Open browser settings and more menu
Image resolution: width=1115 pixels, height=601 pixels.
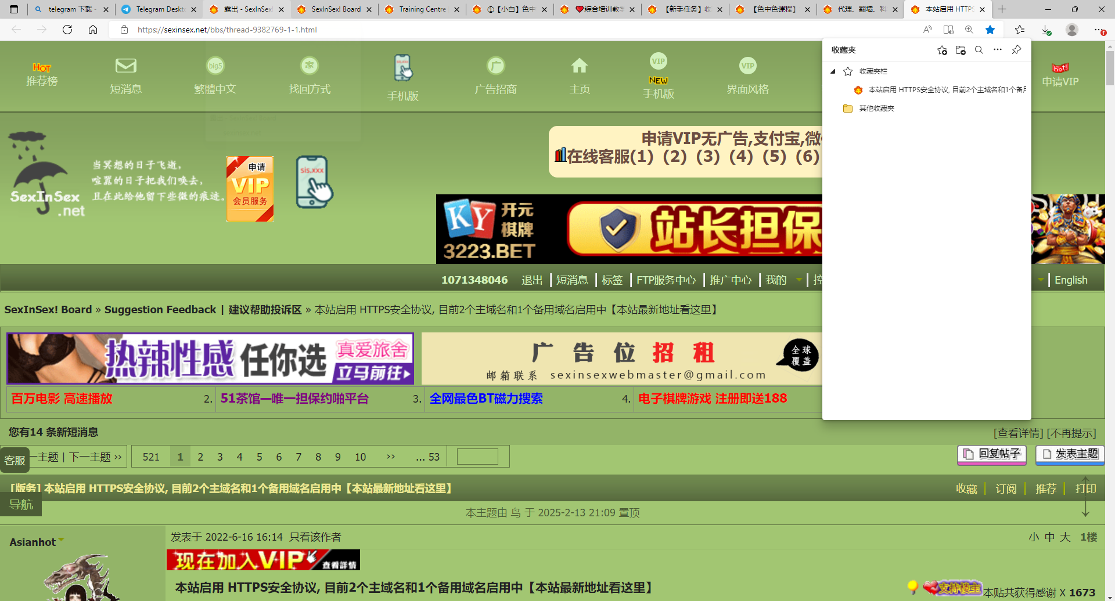click(1099, 30)
